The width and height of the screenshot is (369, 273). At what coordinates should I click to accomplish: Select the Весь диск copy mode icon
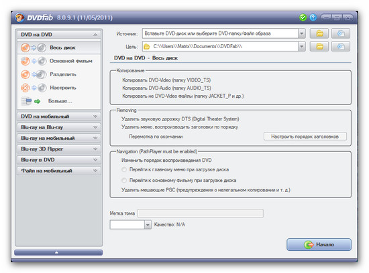(34, 48)
